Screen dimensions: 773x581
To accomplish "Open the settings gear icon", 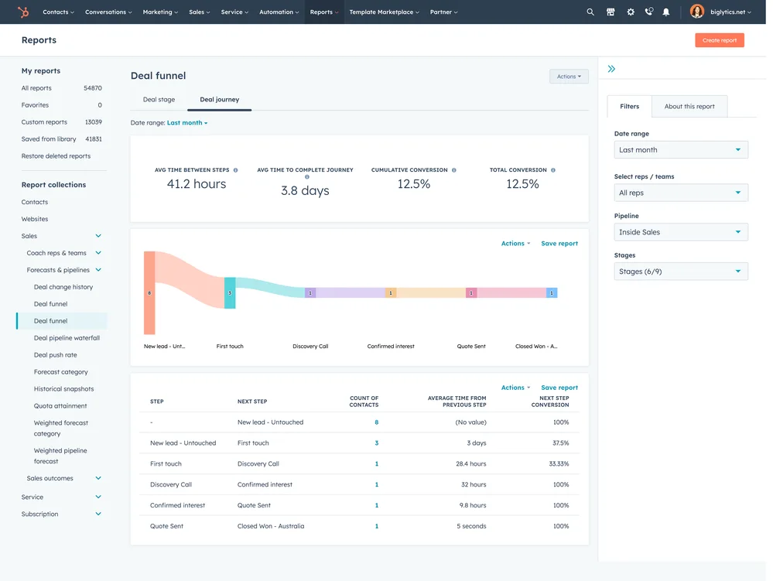I will point(629,12).
